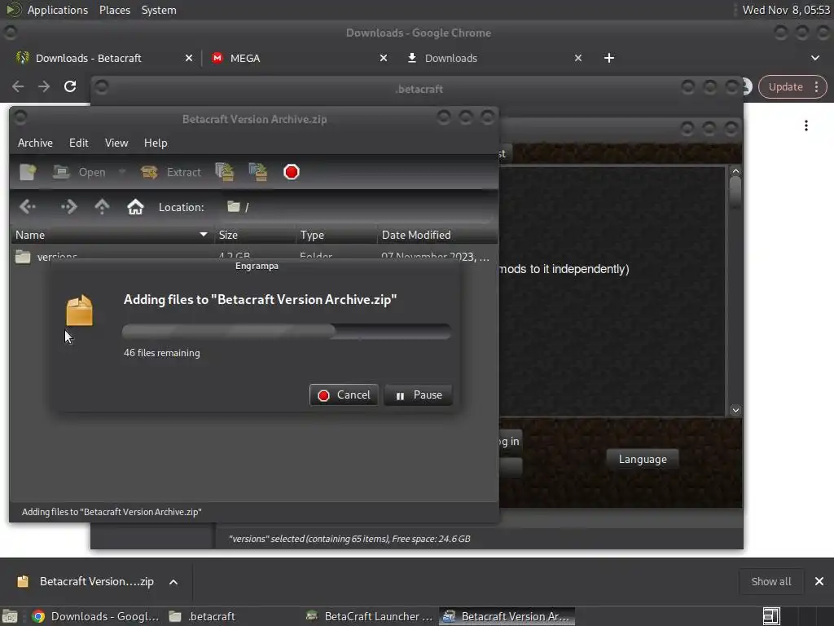Screen dimensions: 834x626
Task: Click the Location path field
Action: 357,207
